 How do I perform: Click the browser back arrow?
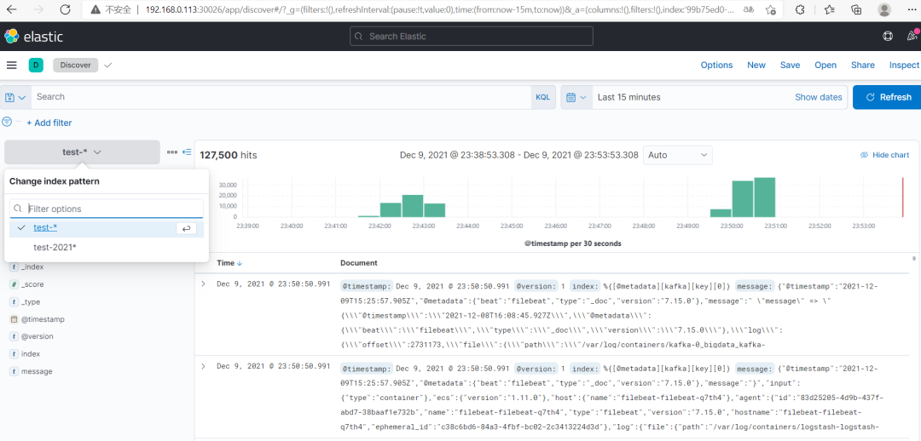pyautogui.click(x=11, y=10)
